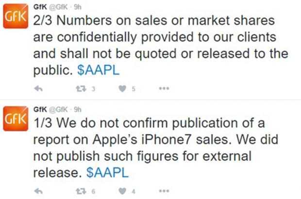Screen dimensions: 301x199
Task: Follow the $AAPL cashtag in the 2/3 tweet
Action: pyautogui.click(x=99, y=70)
